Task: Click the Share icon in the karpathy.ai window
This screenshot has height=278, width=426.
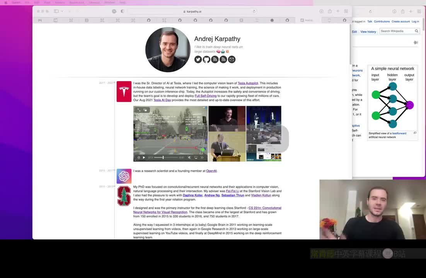Action: [330, 11]
